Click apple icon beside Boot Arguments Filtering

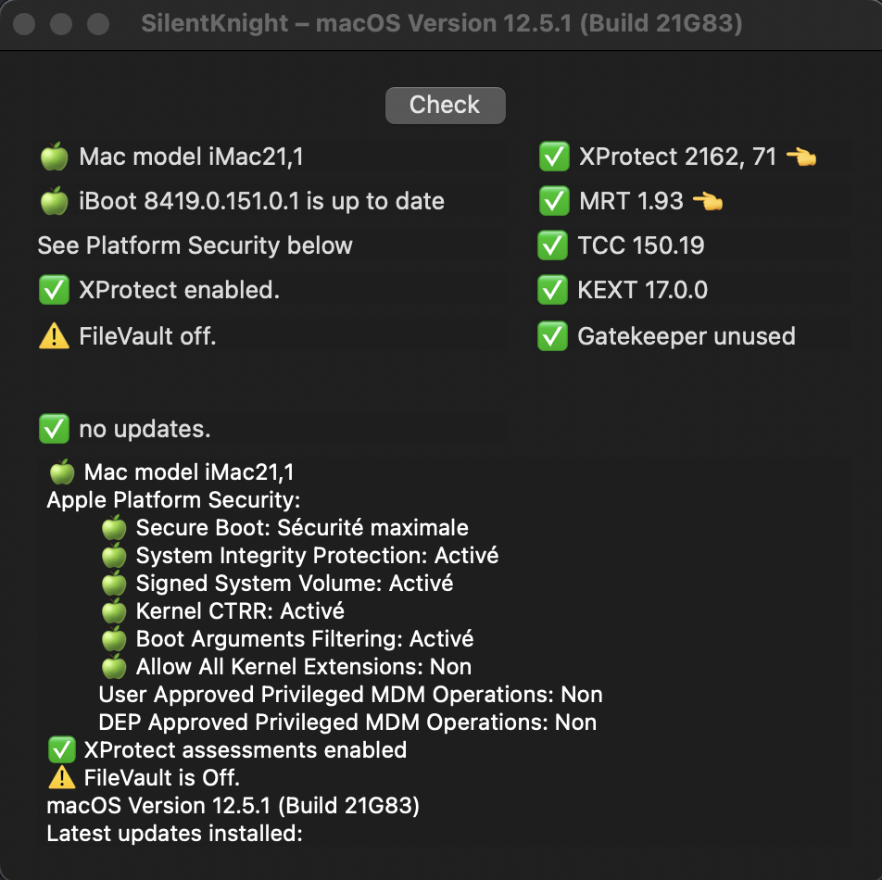point(114,639)
